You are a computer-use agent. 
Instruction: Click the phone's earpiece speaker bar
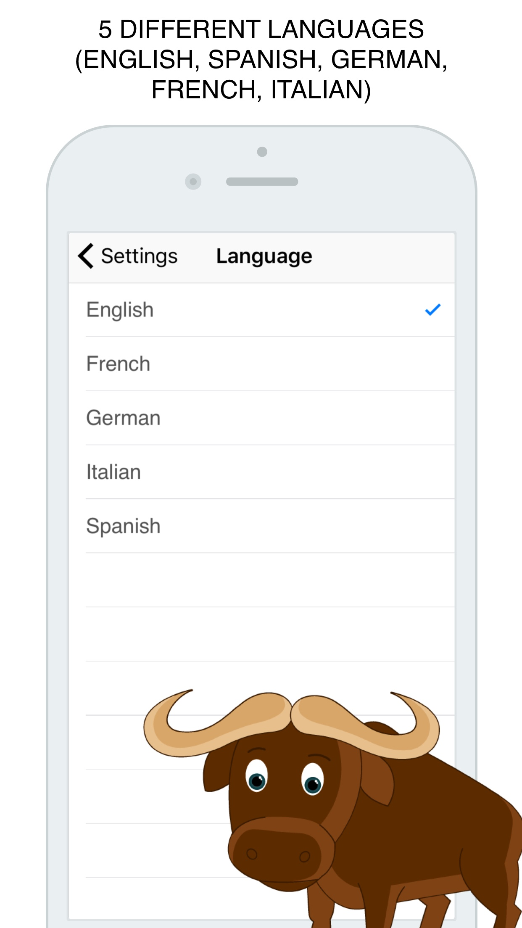click(262, 182)
